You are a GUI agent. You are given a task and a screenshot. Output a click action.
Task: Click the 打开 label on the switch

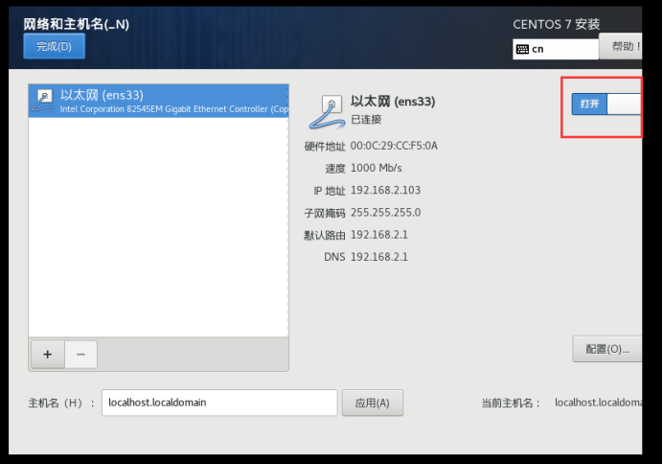point(589,104)
